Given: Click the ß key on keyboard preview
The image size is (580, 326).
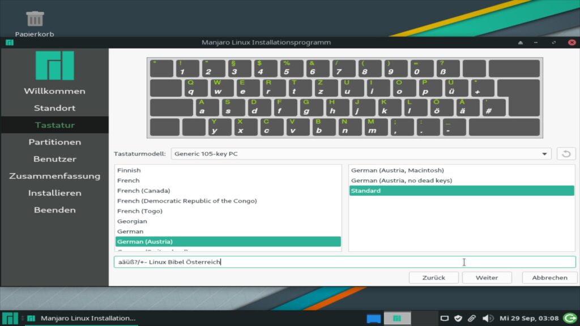Looking at the screenshot, I should tap(447, 68).
